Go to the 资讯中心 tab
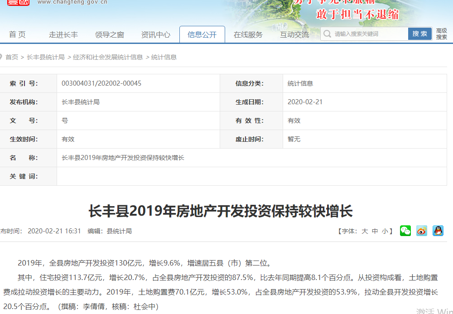Screen dimensions: 453x314 (x=156, y=34)
